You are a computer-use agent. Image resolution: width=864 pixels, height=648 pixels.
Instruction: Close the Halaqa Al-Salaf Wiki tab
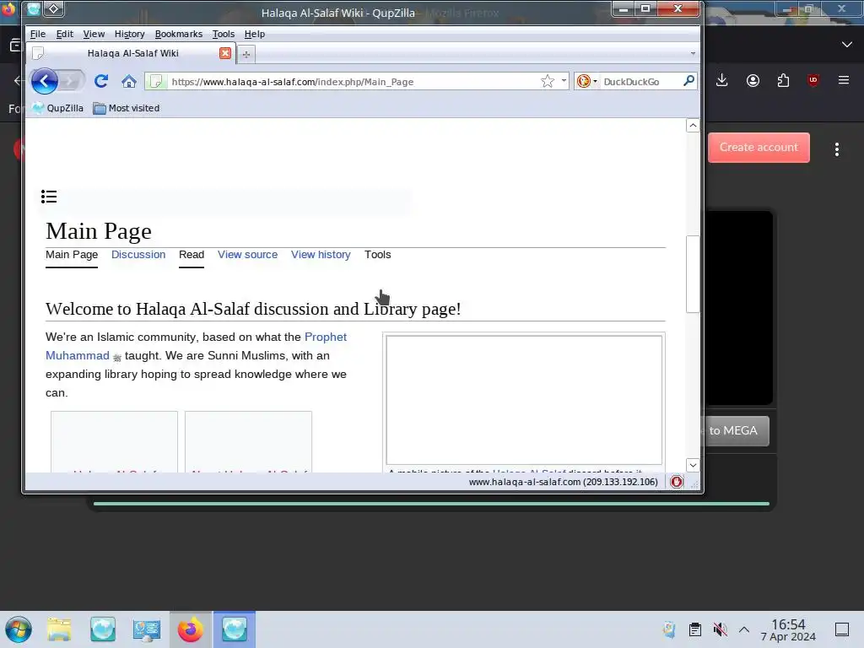[x=224, y=53]
